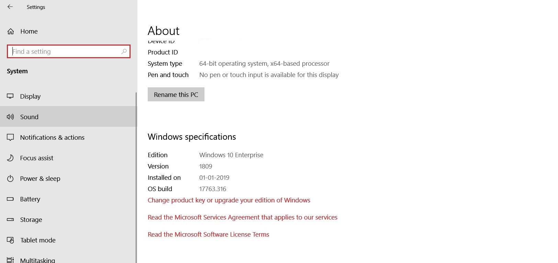Click OS build value 17763.316
Viewport: 558px width, 263px height.
213,189
